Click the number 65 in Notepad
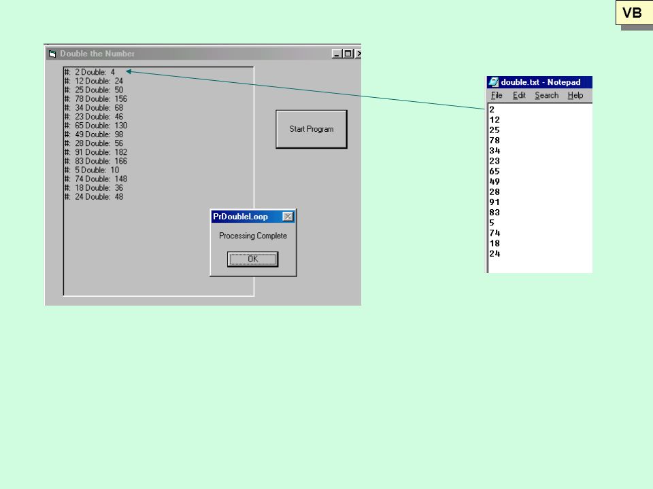Viewport: 653px width, 489px height. 495,171
